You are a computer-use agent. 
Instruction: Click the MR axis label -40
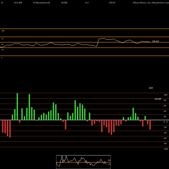tap(165, 133)
